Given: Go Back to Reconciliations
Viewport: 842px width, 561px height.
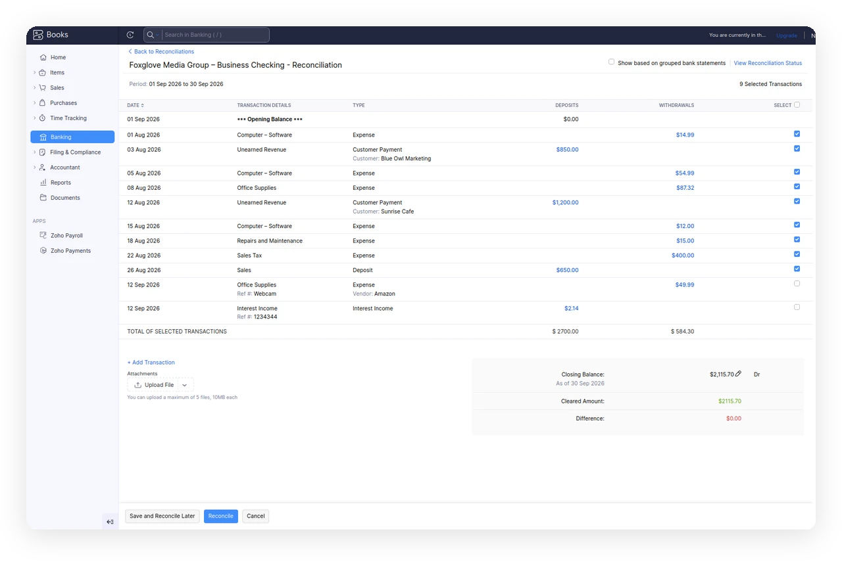Looking at the screenshot, I should pyautogui.click(x=161, y=51).
